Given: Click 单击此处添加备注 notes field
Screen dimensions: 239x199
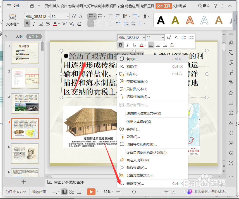Looking at the screenshot, I should 69,182.
